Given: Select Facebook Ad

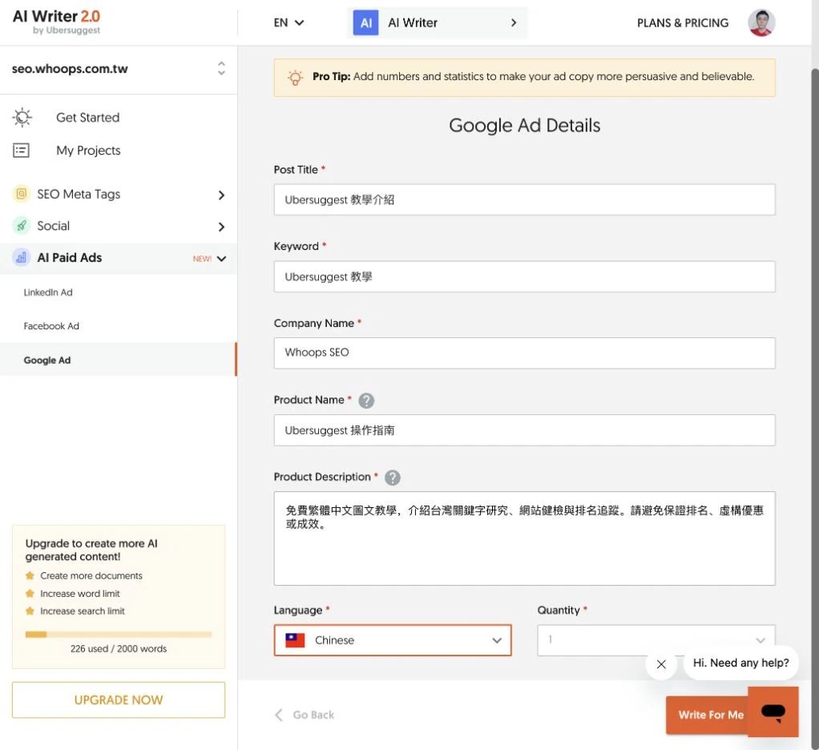Looking at the screenshot, I should coord(51,326).
